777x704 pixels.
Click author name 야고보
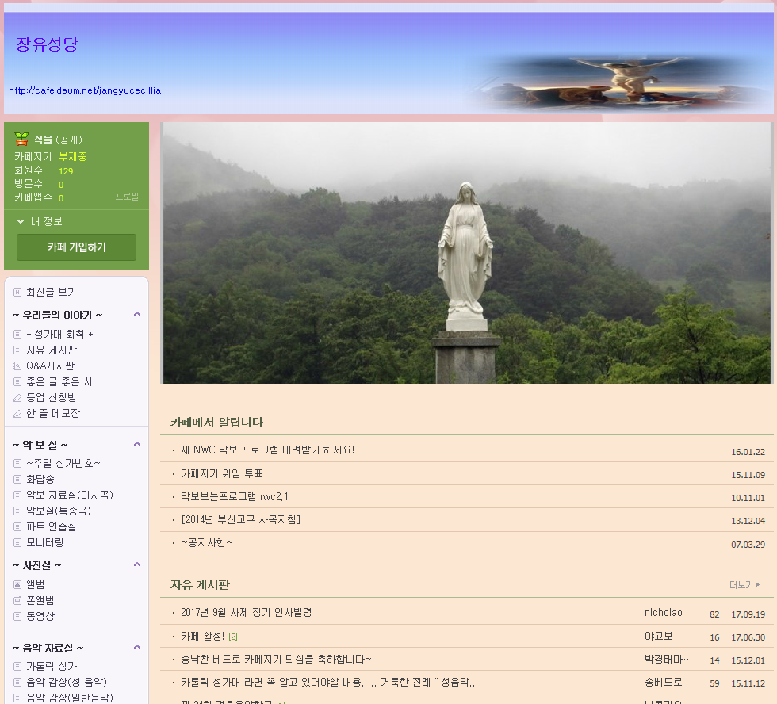pos(659,636)
